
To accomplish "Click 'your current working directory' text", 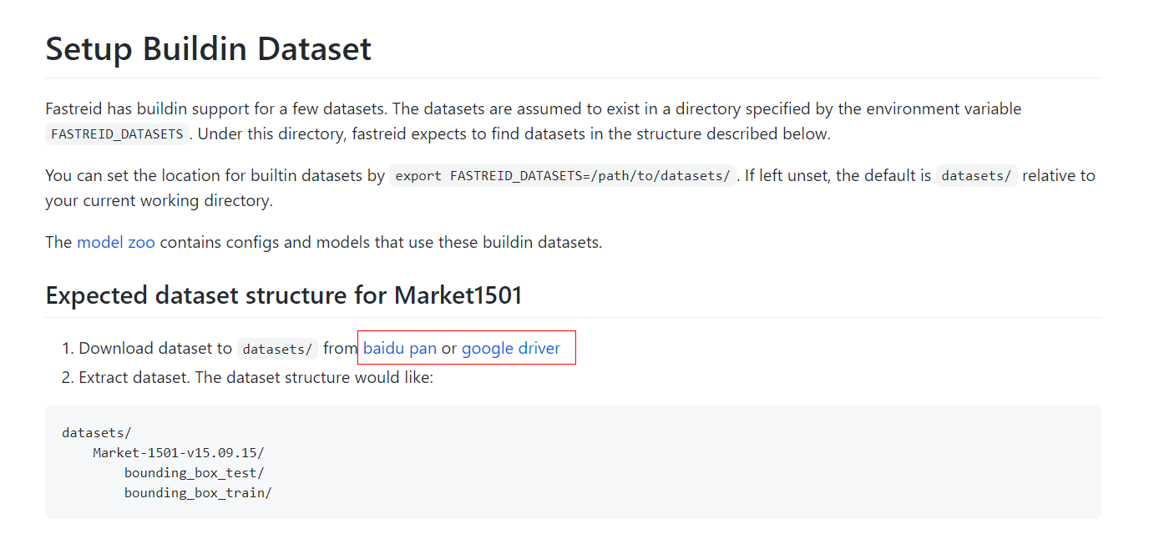I will pyautogui.click(x=159, y=201).
